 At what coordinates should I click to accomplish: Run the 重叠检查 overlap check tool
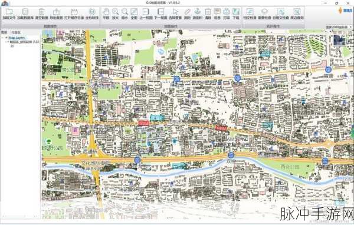(x=264, y=14)
